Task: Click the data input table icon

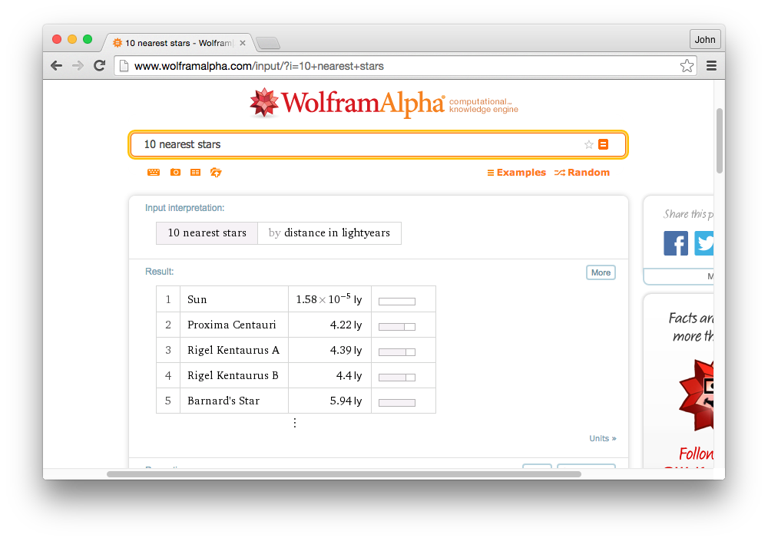Action: pos(195,173)
